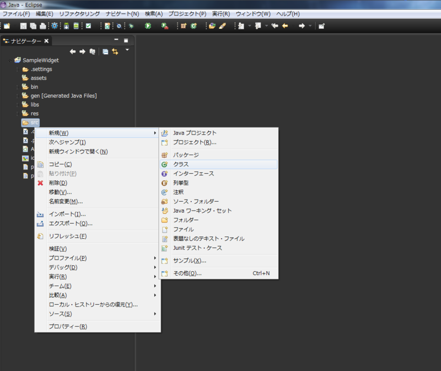
Task: Expand the 比較(A) submenu arrow
Action: pyautogui.click(x=155, y=295)
